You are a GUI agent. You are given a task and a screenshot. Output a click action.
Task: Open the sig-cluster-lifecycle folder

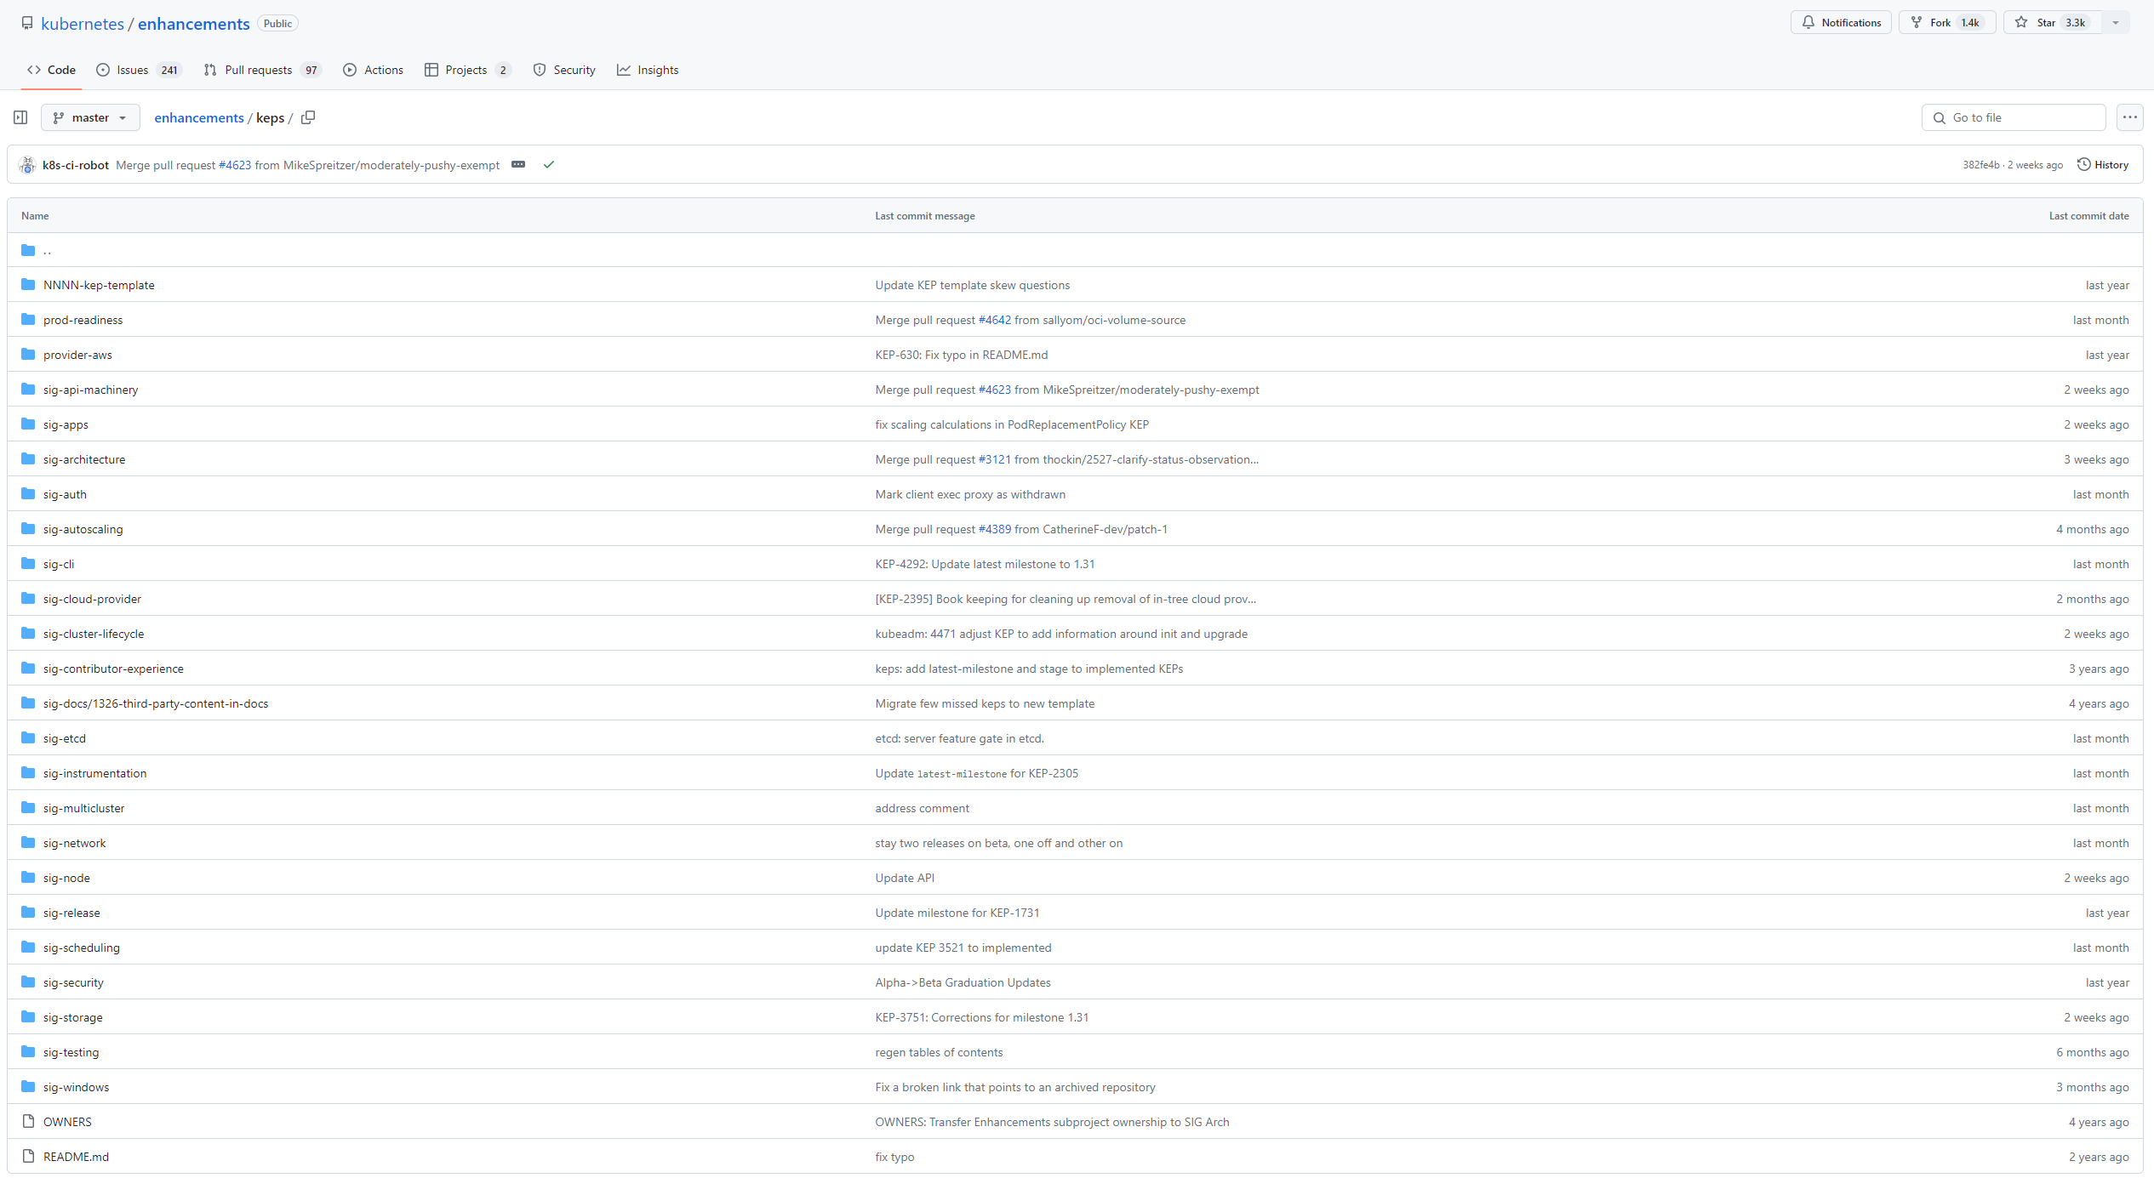(x=94, y=634)
